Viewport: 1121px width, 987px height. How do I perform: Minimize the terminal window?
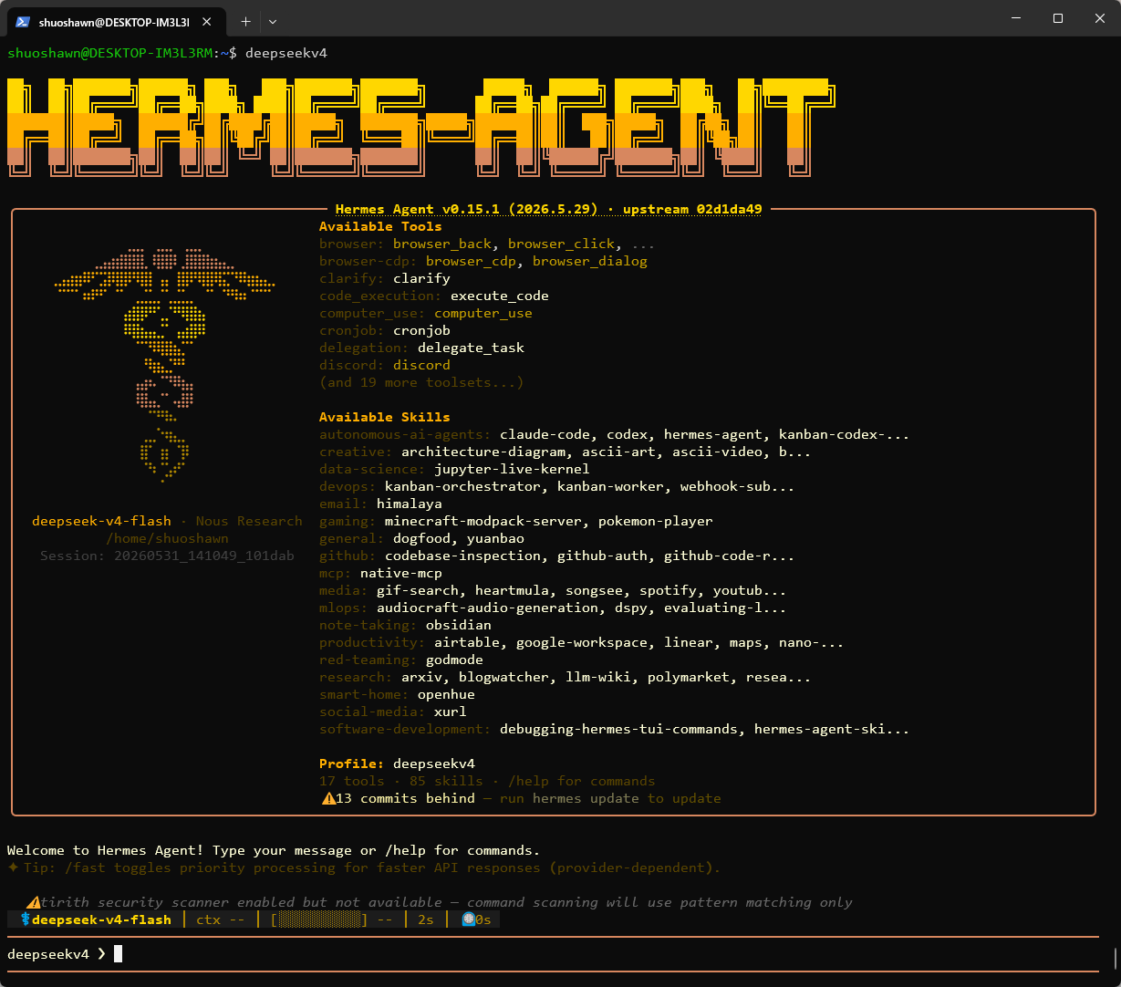tap(1015, 18)
